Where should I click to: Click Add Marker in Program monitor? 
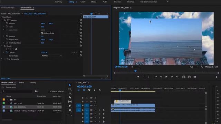(x=138, y=77)
